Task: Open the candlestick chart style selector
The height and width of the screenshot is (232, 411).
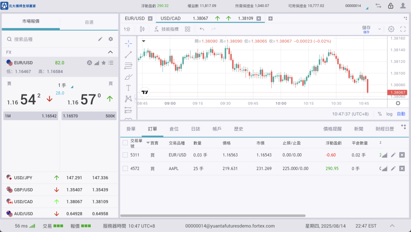Action: 142,29
